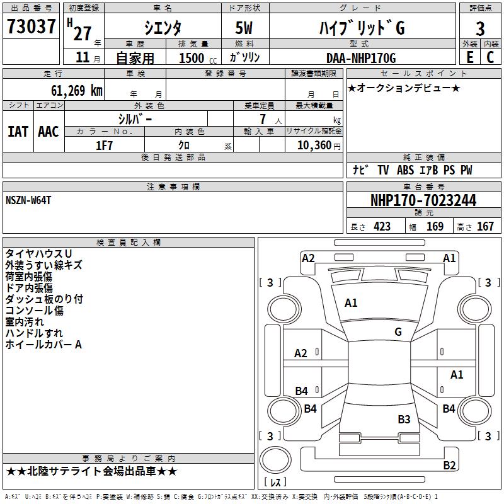Click the damage code legend line
This screenshot has height=504, width=504.
click(x=221, y=497)
